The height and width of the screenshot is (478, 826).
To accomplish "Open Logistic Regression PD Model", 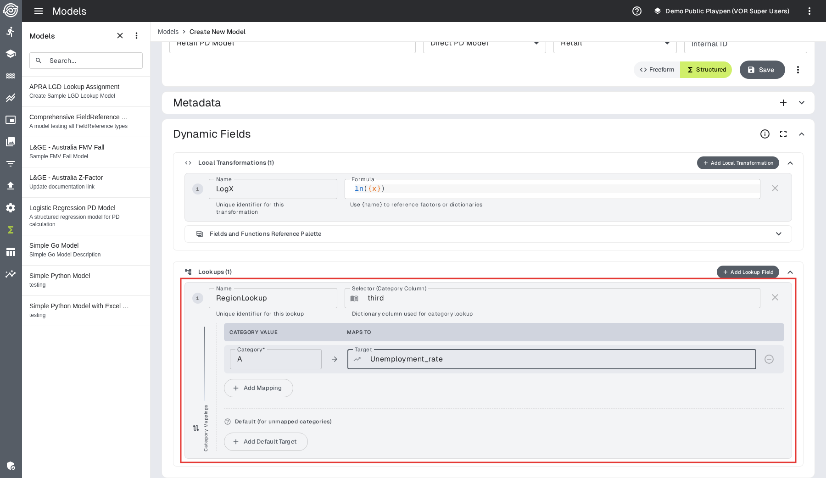I will click(x=73, y=208).
